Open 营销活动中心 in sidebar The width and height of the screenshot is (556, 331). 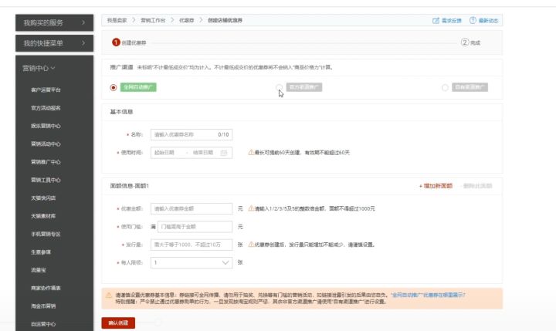(x=46, y=144)
